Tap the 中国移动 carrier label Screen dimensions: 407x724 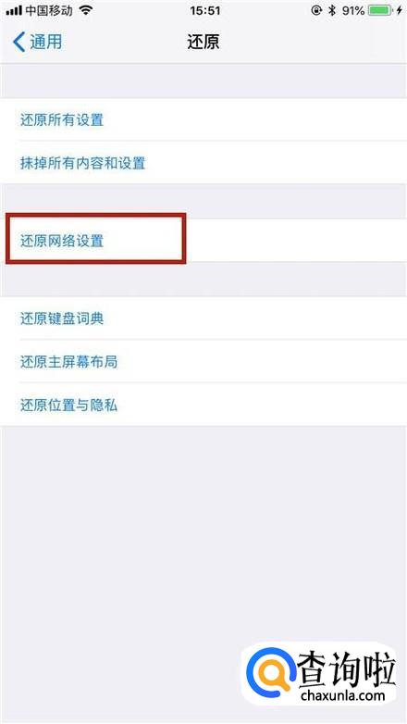[x=48, y=10]
